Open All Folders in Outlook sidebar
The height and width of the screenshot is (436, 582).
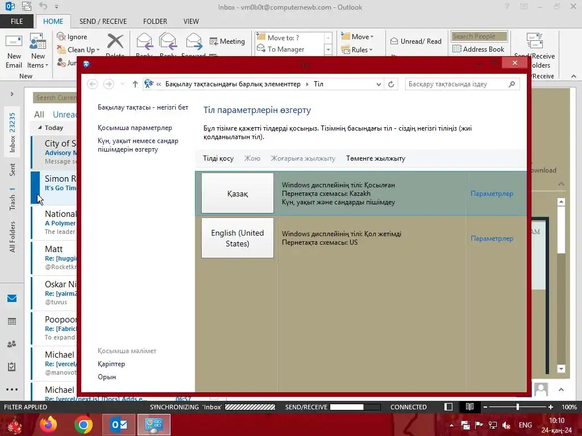click(x=13, y=237)
